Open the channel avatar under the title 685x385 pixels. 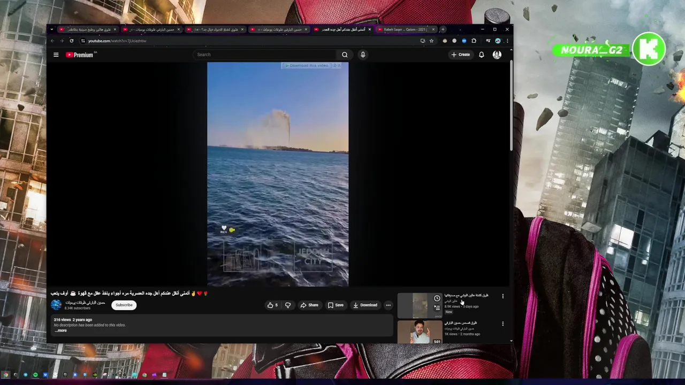(x=56, y=305)
